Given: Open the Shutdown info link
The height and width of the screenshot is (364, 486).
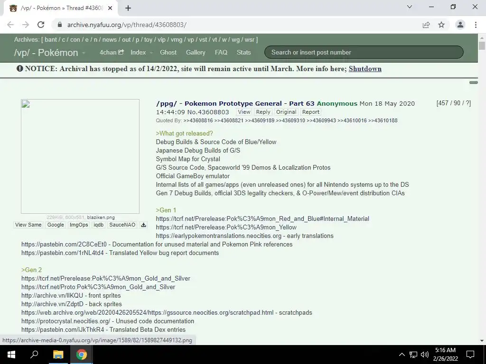Looking at the screenshot, I should tap(365, 69).
